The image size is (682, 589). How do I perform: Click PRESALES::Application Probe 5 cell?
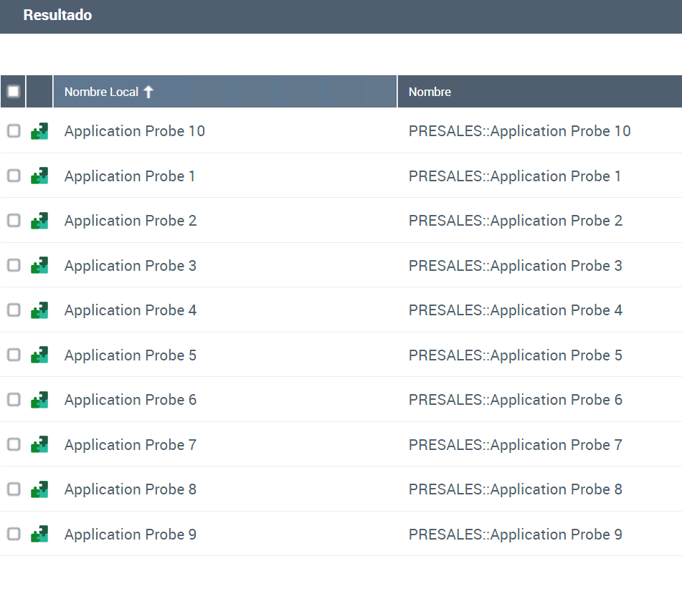tap(516, 355)
